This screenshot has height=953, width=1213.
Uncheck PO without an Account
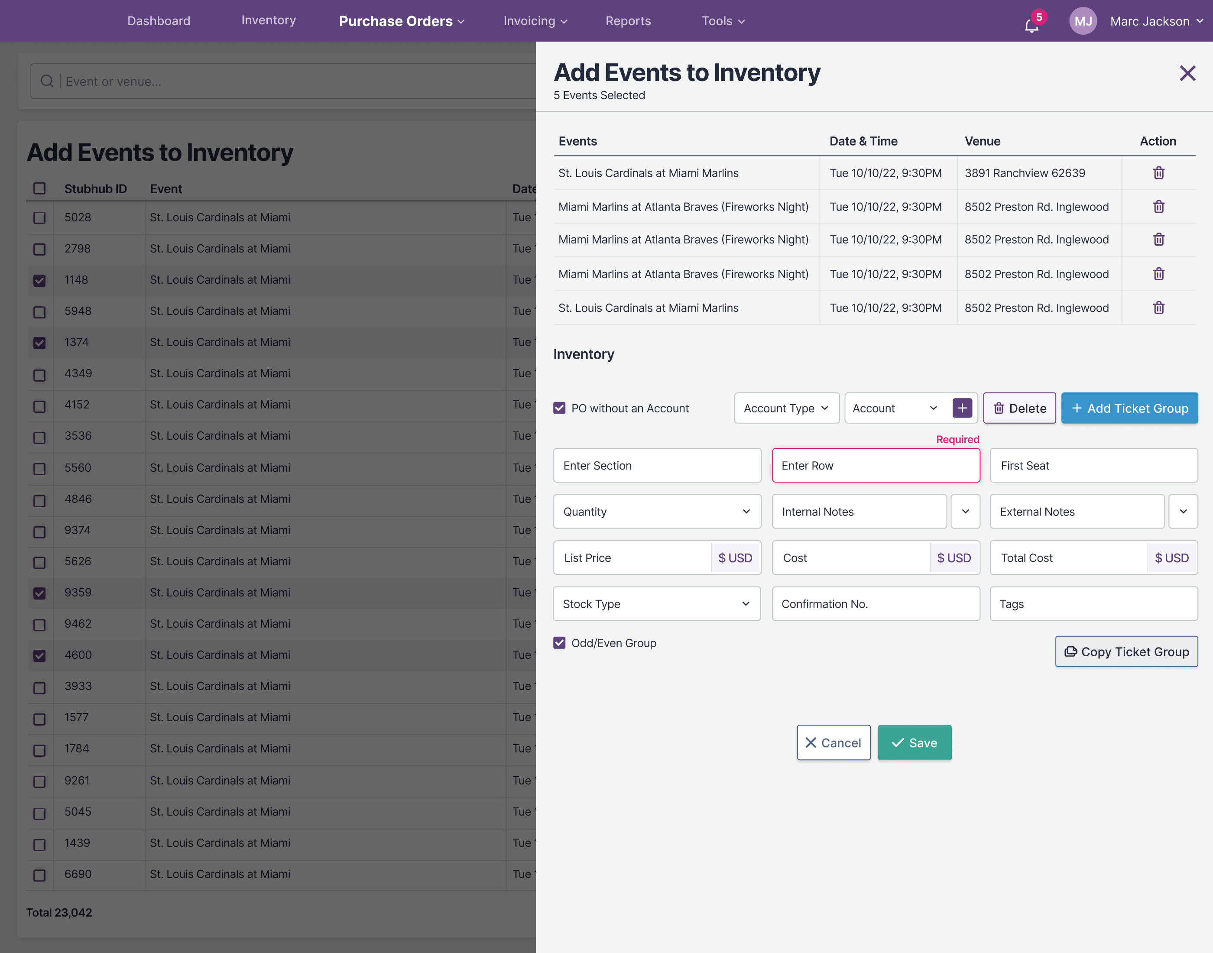click(x=559, y=408)
